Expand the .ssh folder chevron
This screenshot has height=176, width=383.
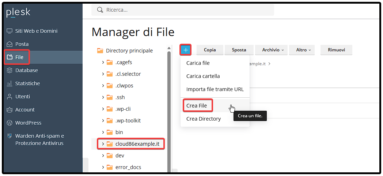[103, 97]
